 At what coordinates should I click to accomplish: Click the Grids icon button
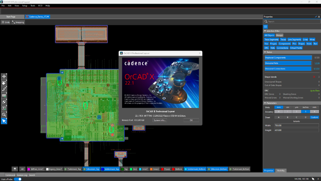click(5, 22)
